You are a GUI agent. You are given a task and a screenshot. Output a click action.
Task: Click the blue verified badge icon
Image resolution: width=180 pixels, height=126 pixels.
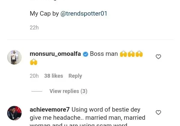85,54
